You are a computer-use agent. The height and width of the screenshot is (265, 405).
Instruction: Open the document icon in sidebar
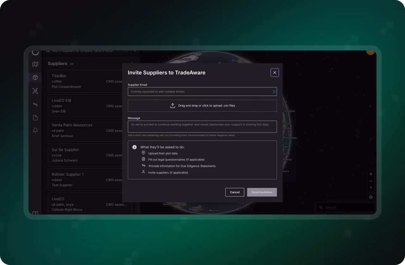(x=35, y=118)
